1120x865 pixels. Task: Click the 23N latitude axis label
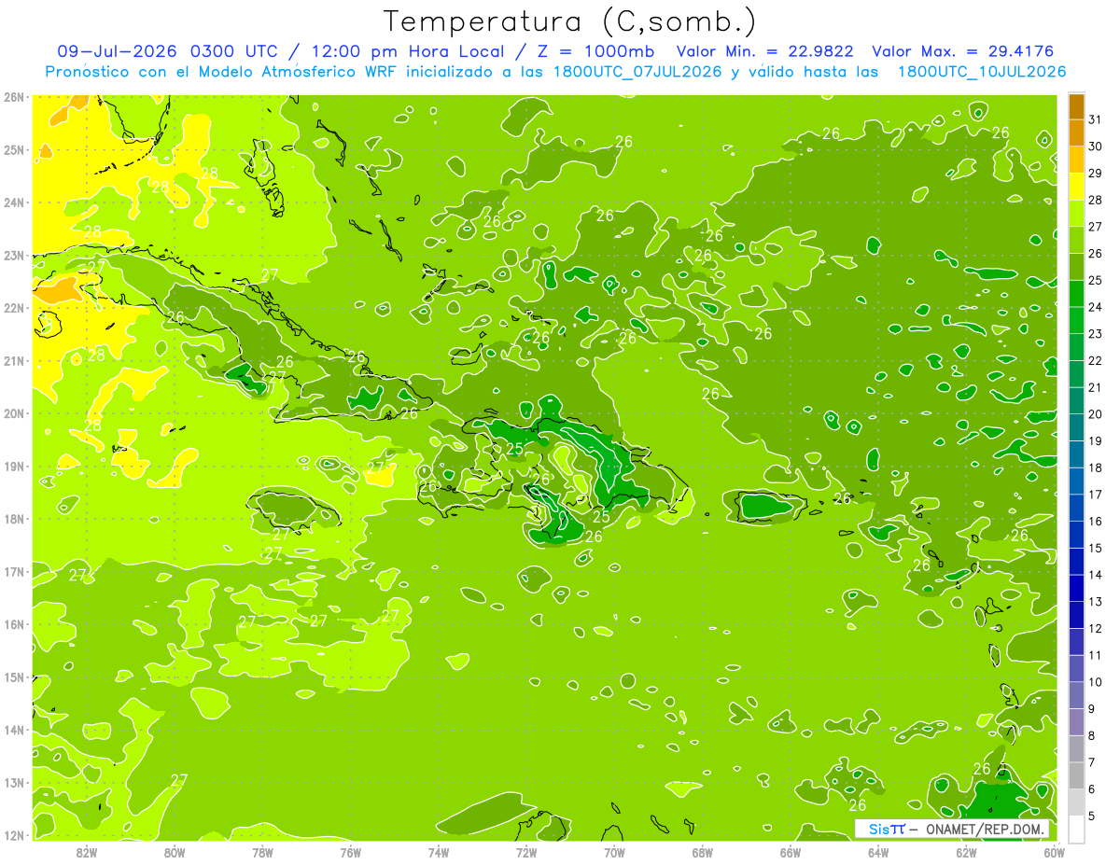coord(14,256)
